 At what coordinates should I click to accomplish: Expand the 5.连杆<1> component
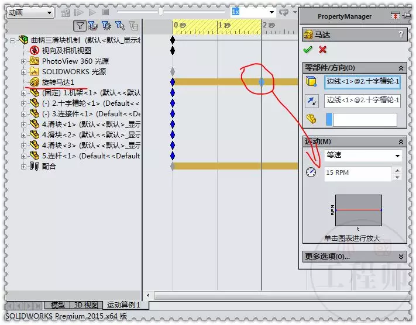[x=23, y=157]
